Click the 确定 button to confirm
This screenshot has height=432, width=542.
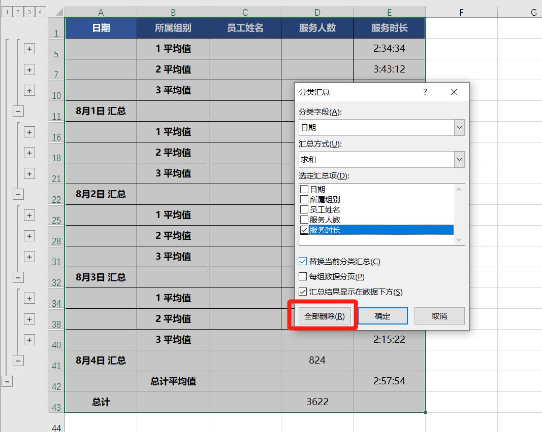(x=382, y=315)
